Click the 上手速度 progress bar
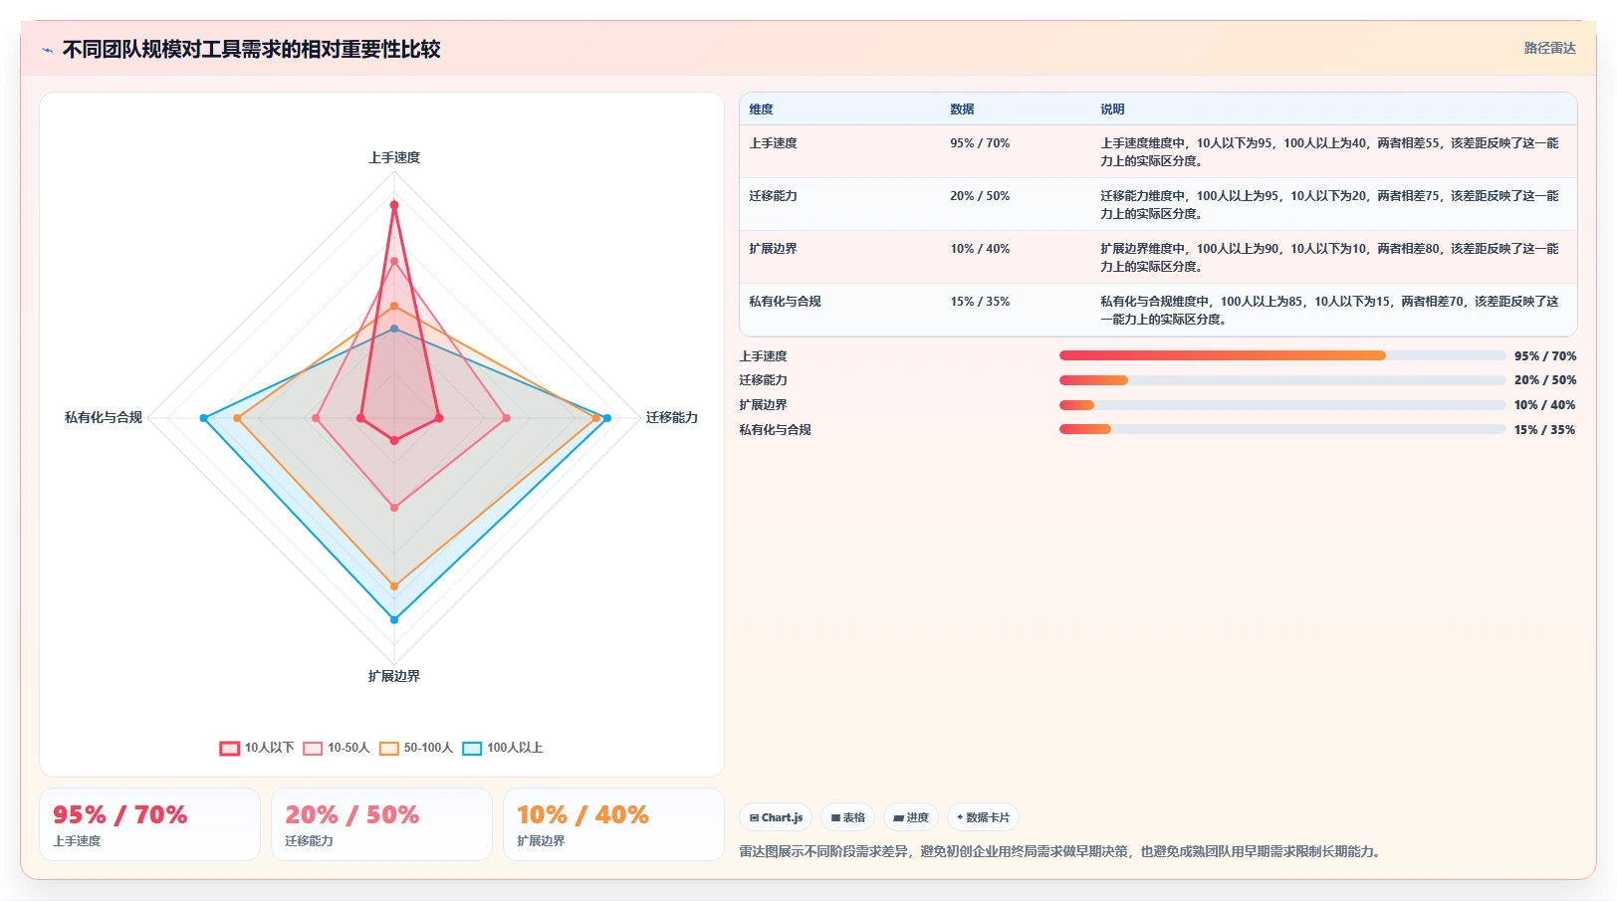This screenshot has height=901, width=1617. [1282, 355]
